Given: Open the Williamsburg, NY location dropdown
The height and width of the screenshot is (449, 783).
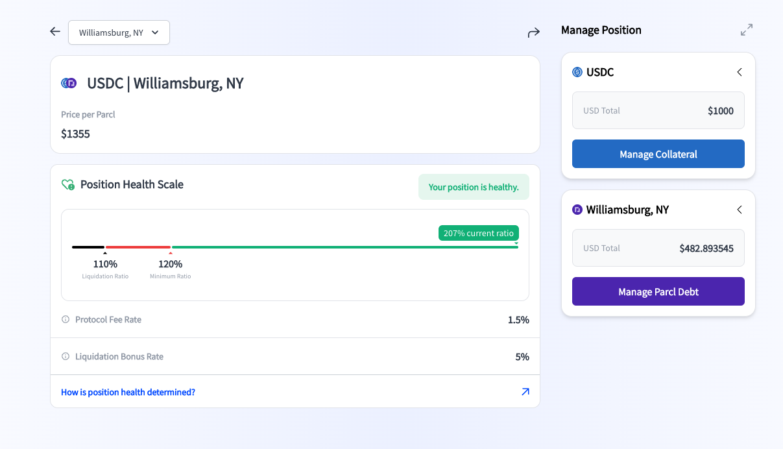Looking at the screenshot, I should click(119, 32).
